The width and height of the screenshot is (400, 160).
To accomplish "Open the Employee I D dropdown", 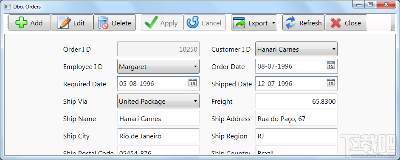I will [158, 66].
